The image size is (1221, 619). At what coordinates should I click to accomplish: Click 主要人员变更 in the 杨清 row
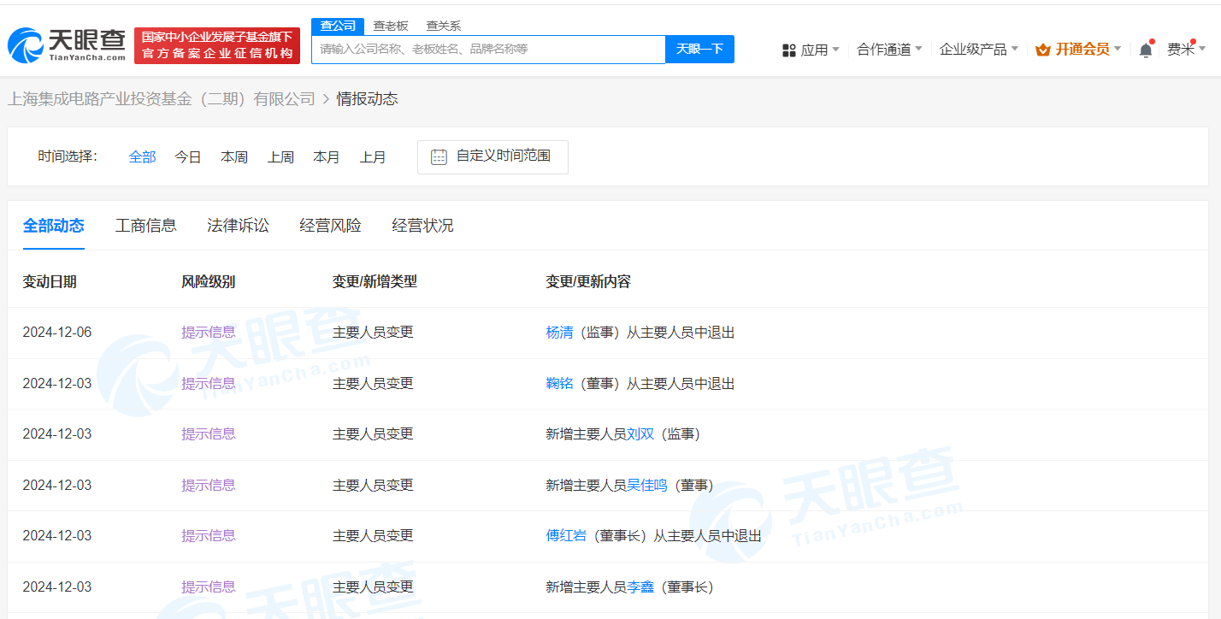[x=373, y=333]
